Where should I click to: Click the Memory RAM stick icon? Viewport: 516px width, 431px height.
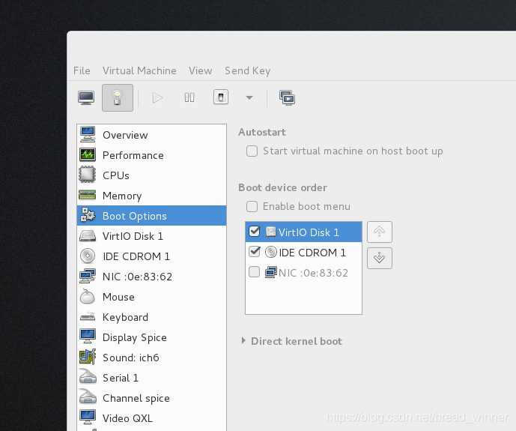coord(88,195)
